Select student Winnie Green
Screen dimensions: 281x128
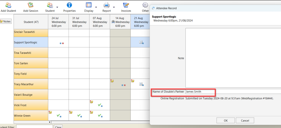[31, 115]
